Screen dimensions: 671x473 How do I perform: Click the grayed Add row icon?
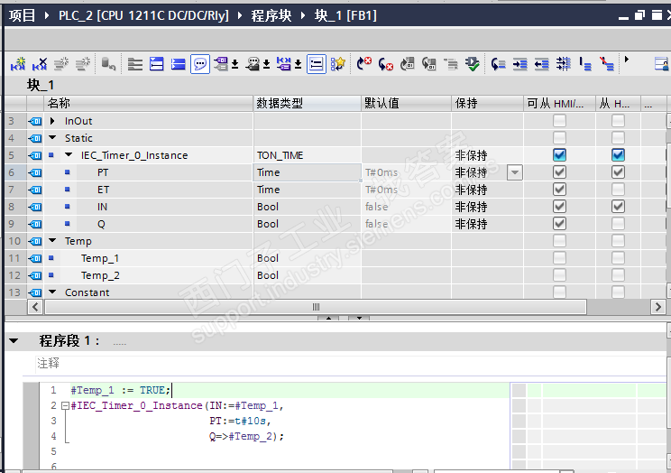pos(83,64)
